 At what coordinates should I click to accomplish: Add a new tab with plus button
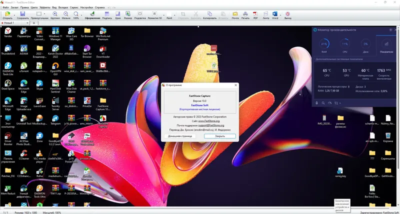(34, 23)
